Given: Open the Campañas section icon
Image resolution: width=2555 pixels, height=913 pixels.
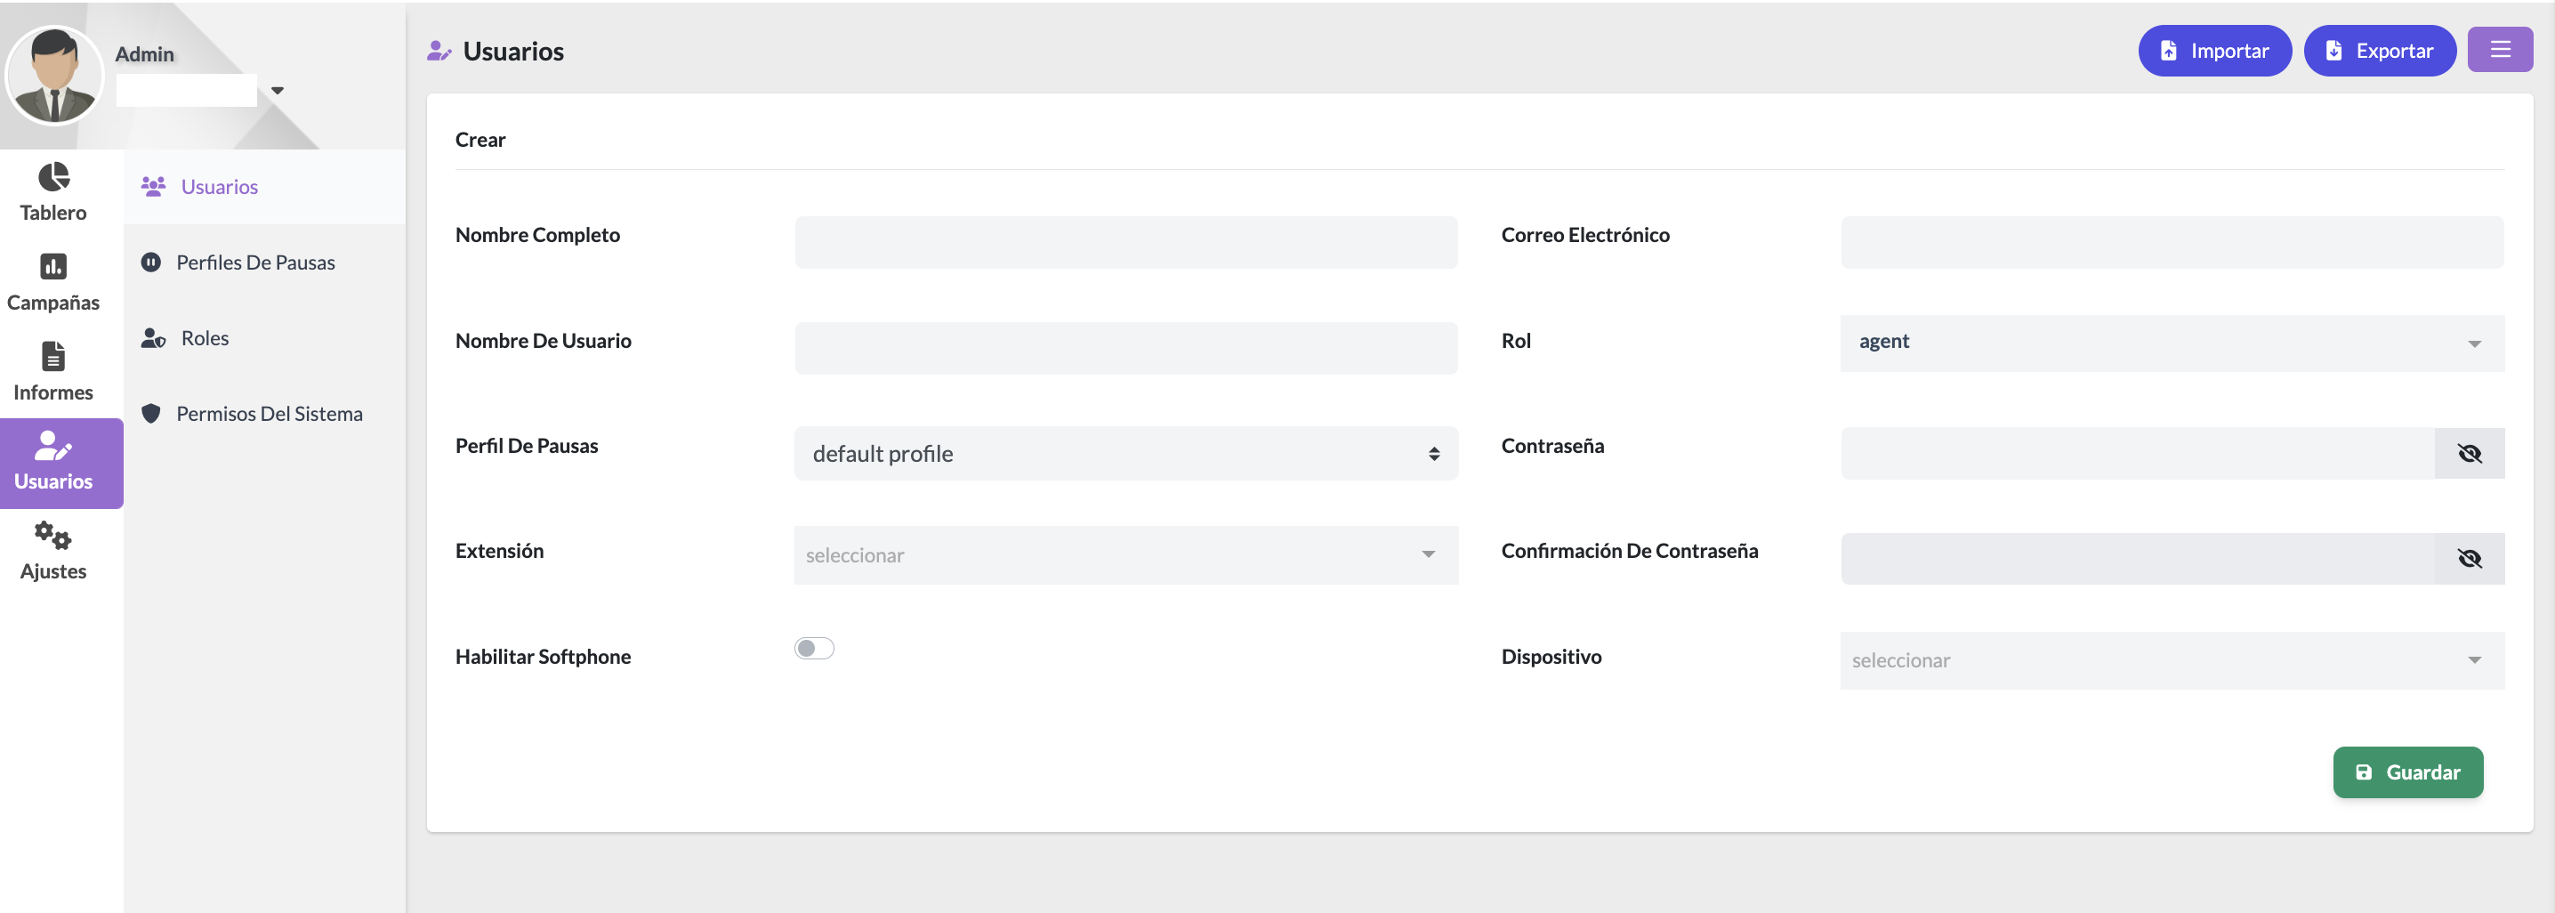Looking at the screenshot, I should [53, 267].
